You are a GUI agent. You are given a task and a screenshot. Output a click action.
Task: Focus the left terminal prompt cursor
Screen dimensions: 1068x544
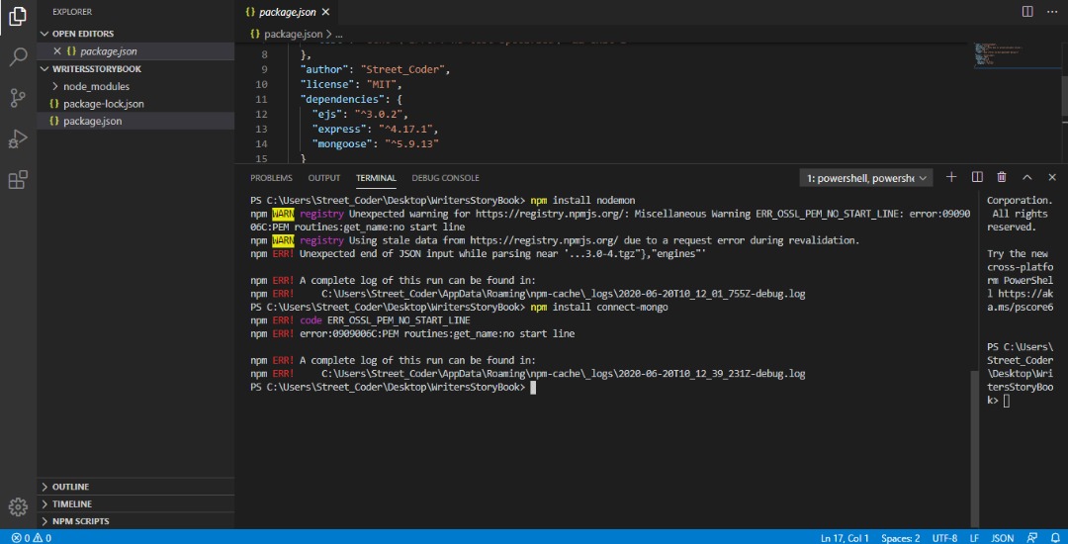point(533,388)
